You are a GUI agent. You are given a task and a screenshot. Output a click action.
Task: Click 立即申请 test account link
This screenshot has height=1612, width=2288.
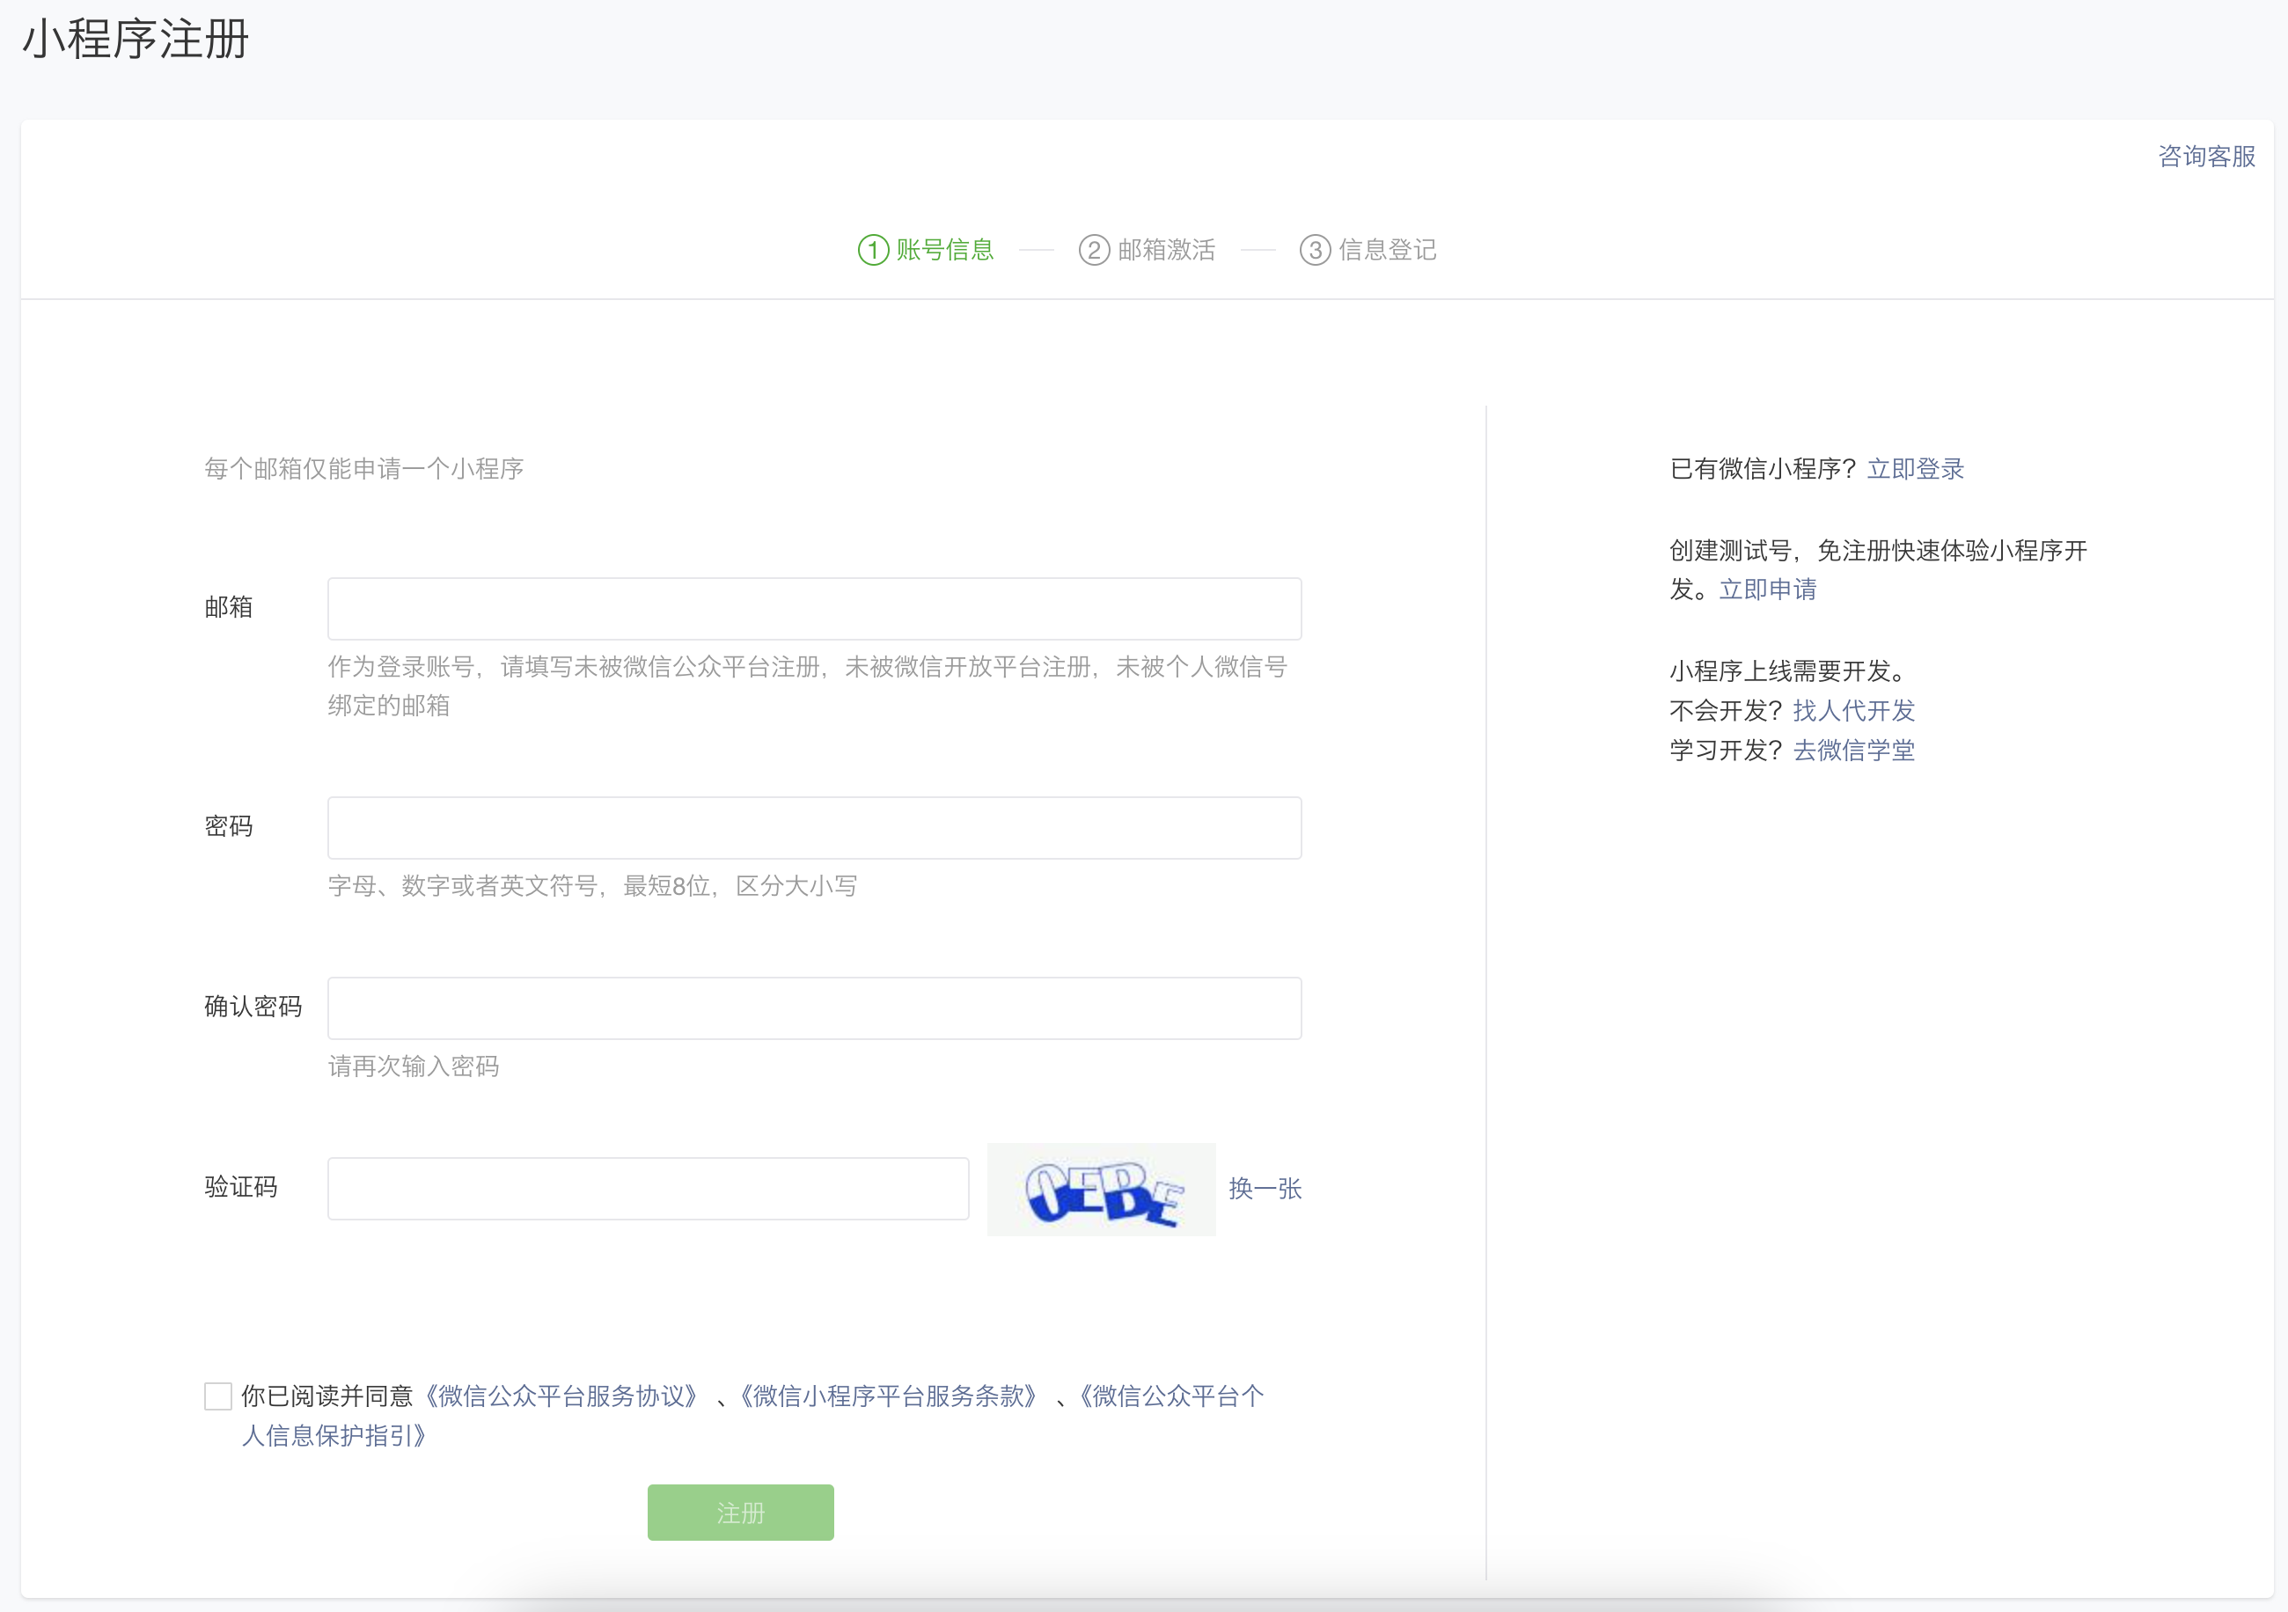click(1768, 589)
